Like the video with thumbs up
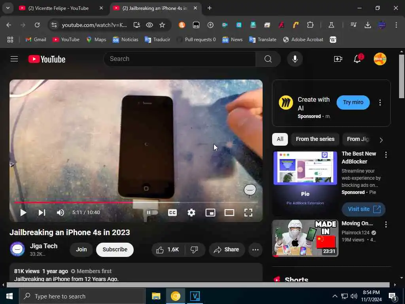Viewport: 405px width, 304px height. click(x=167, y=249)
